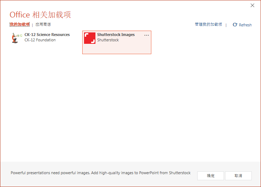Click the Refresh link text
The height and width of the screenshot is (187, 261).
[x=245, y=25]
